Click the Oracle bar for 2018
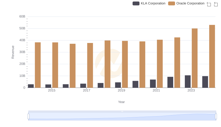Screen dimensions: 221x127 [107, 64]
